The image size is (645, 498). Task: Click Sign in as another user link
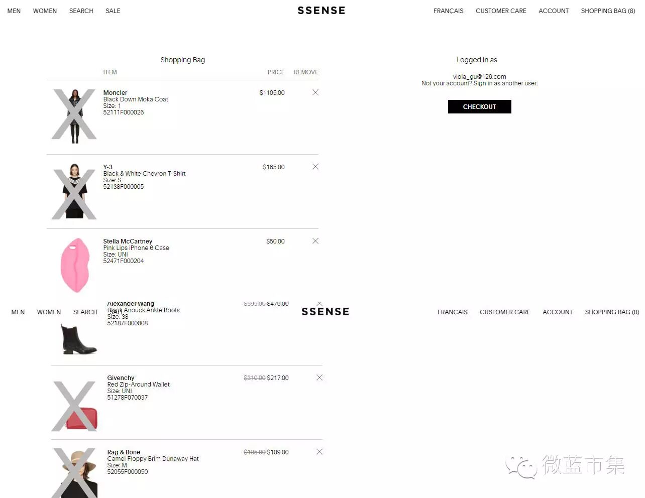pyautogui.click(x=505, y=83)
